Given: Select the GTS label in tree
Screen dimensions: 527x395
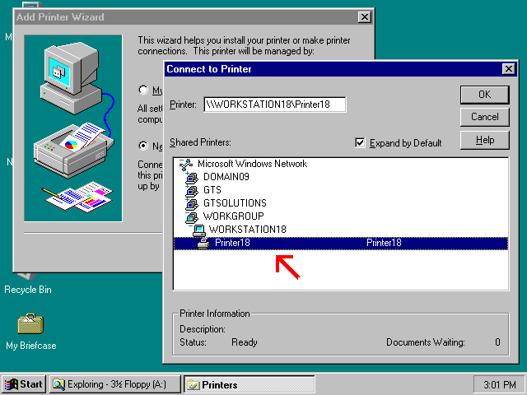Looking at the screenshot, I should 212,190.
